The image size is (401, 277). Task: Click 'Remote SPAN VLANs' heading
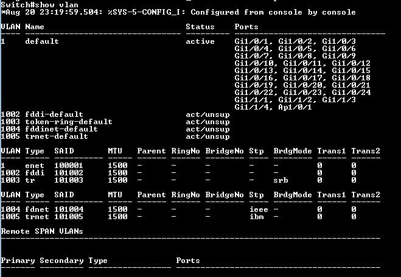(42, 231)
